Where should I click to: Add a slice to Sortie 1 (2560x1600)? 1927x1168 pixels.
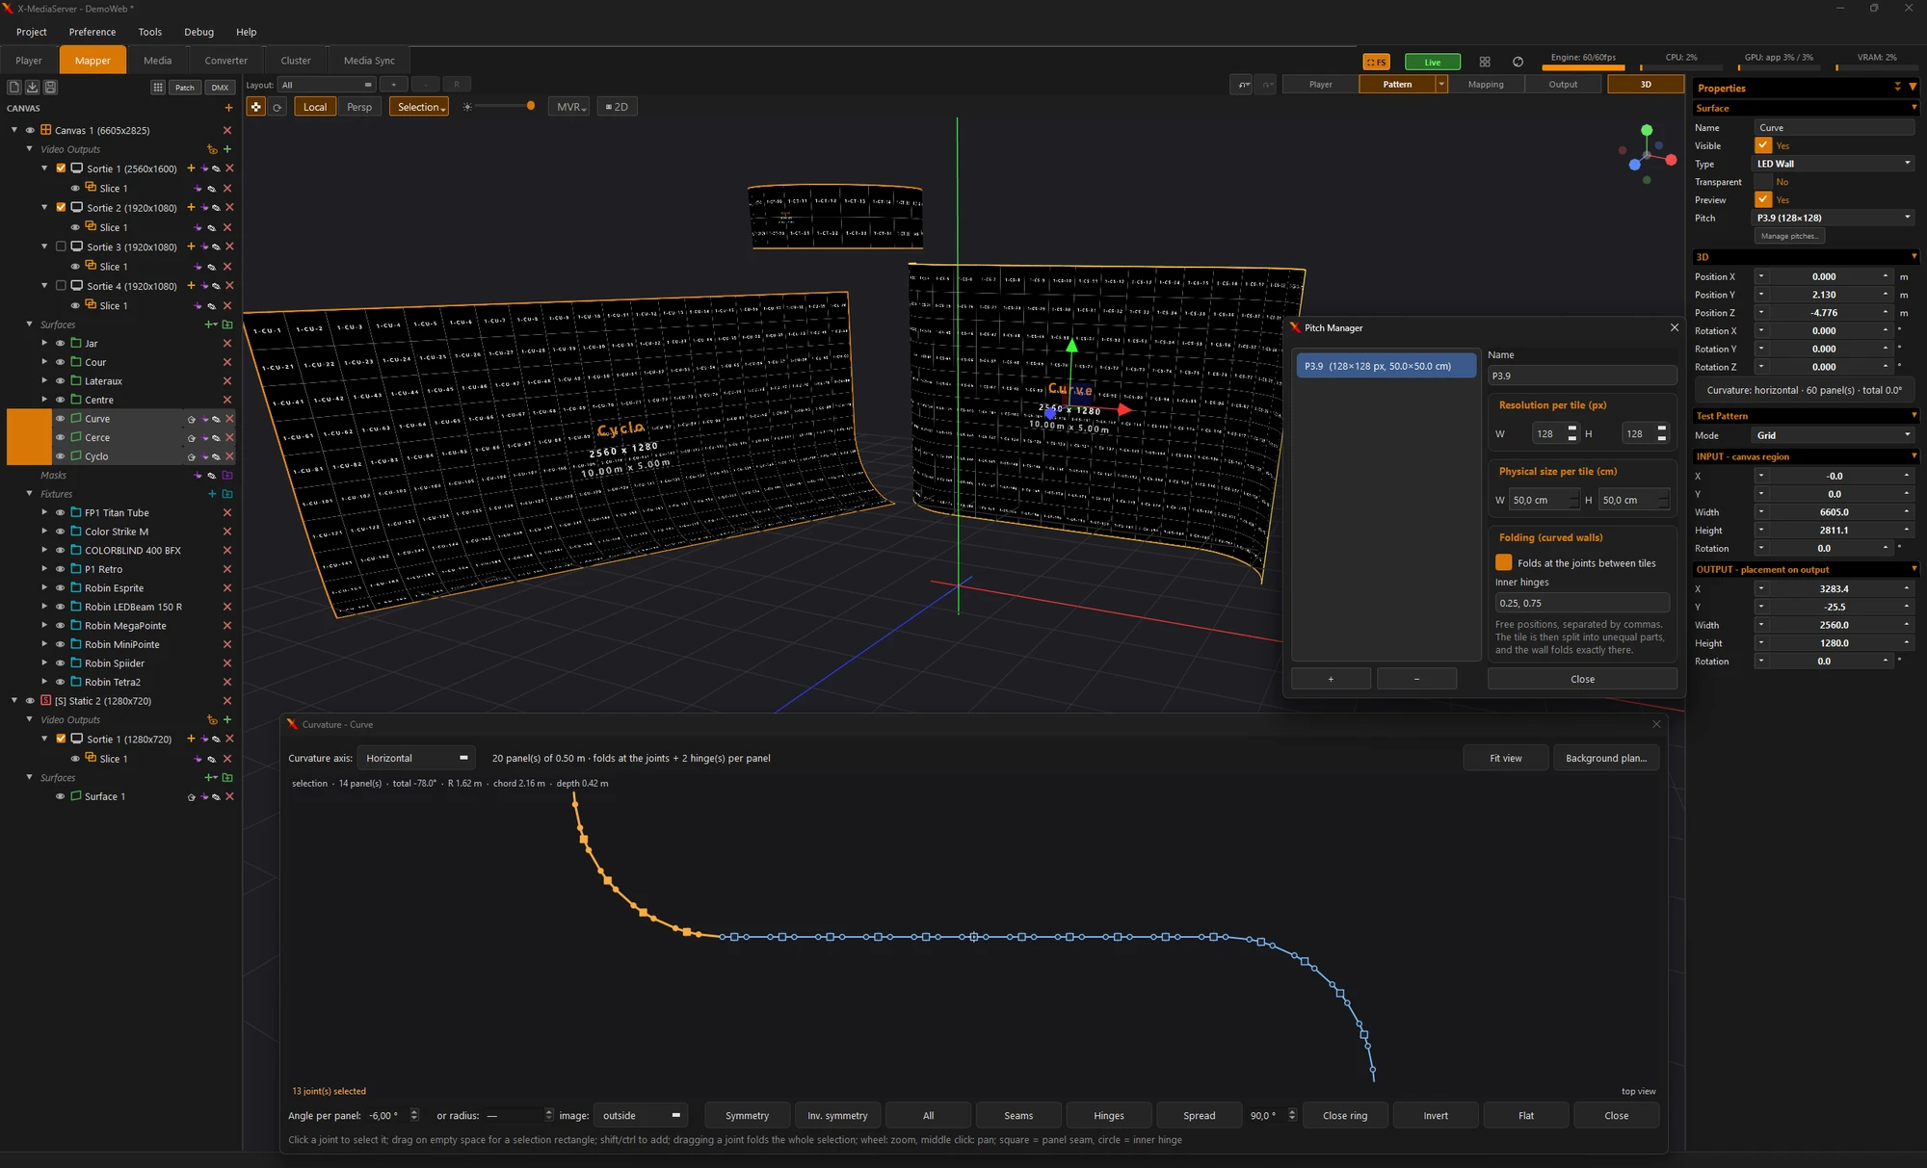[191, 169]
